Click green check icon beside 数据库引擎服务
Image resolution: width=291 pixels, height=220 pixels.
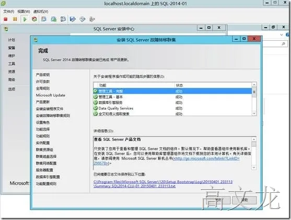pyautogui.click(x=96, y=102)
